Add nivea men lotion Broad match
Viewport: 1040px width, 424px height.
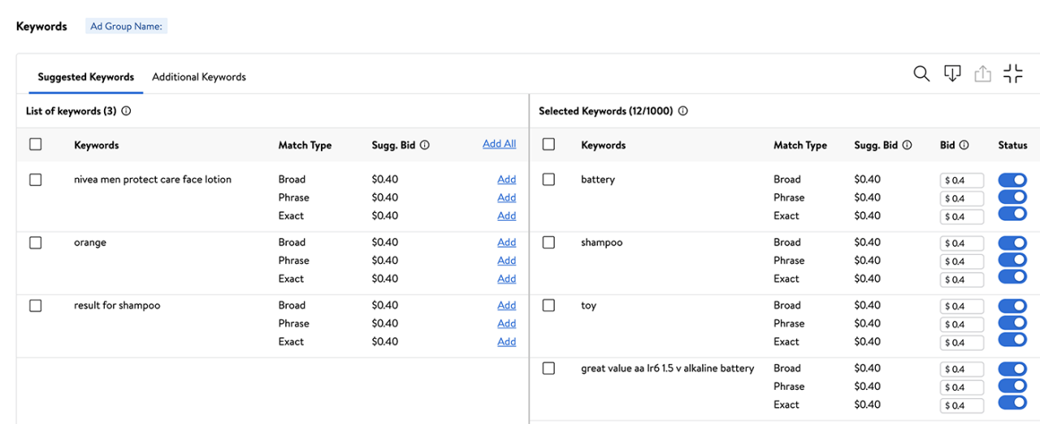pyautogui.click(x=507, y=180)
